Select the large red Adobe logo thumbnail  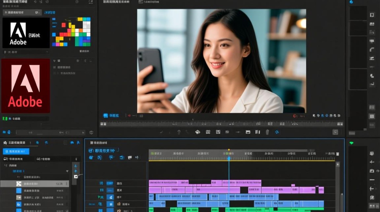click(x=25, y=86)
